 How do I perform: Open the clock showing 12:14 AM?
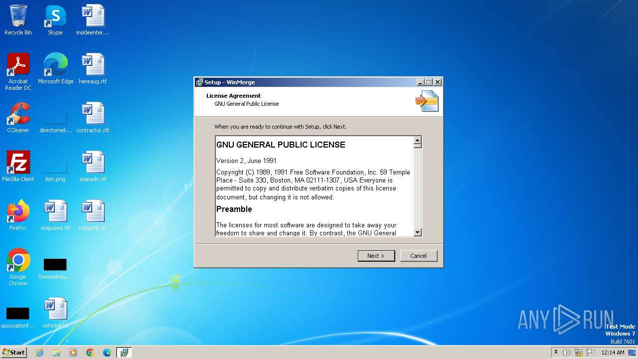click(613, 353)
